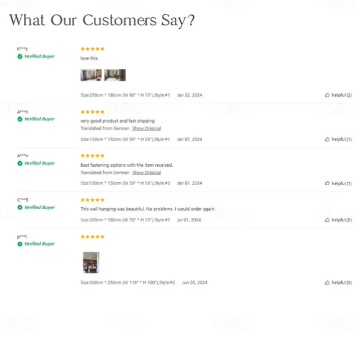The width and height of the screenshot is (362, 362).
Task: Click the 'love this.' review text
Action: pyautogui.click(x=90, y=58)
